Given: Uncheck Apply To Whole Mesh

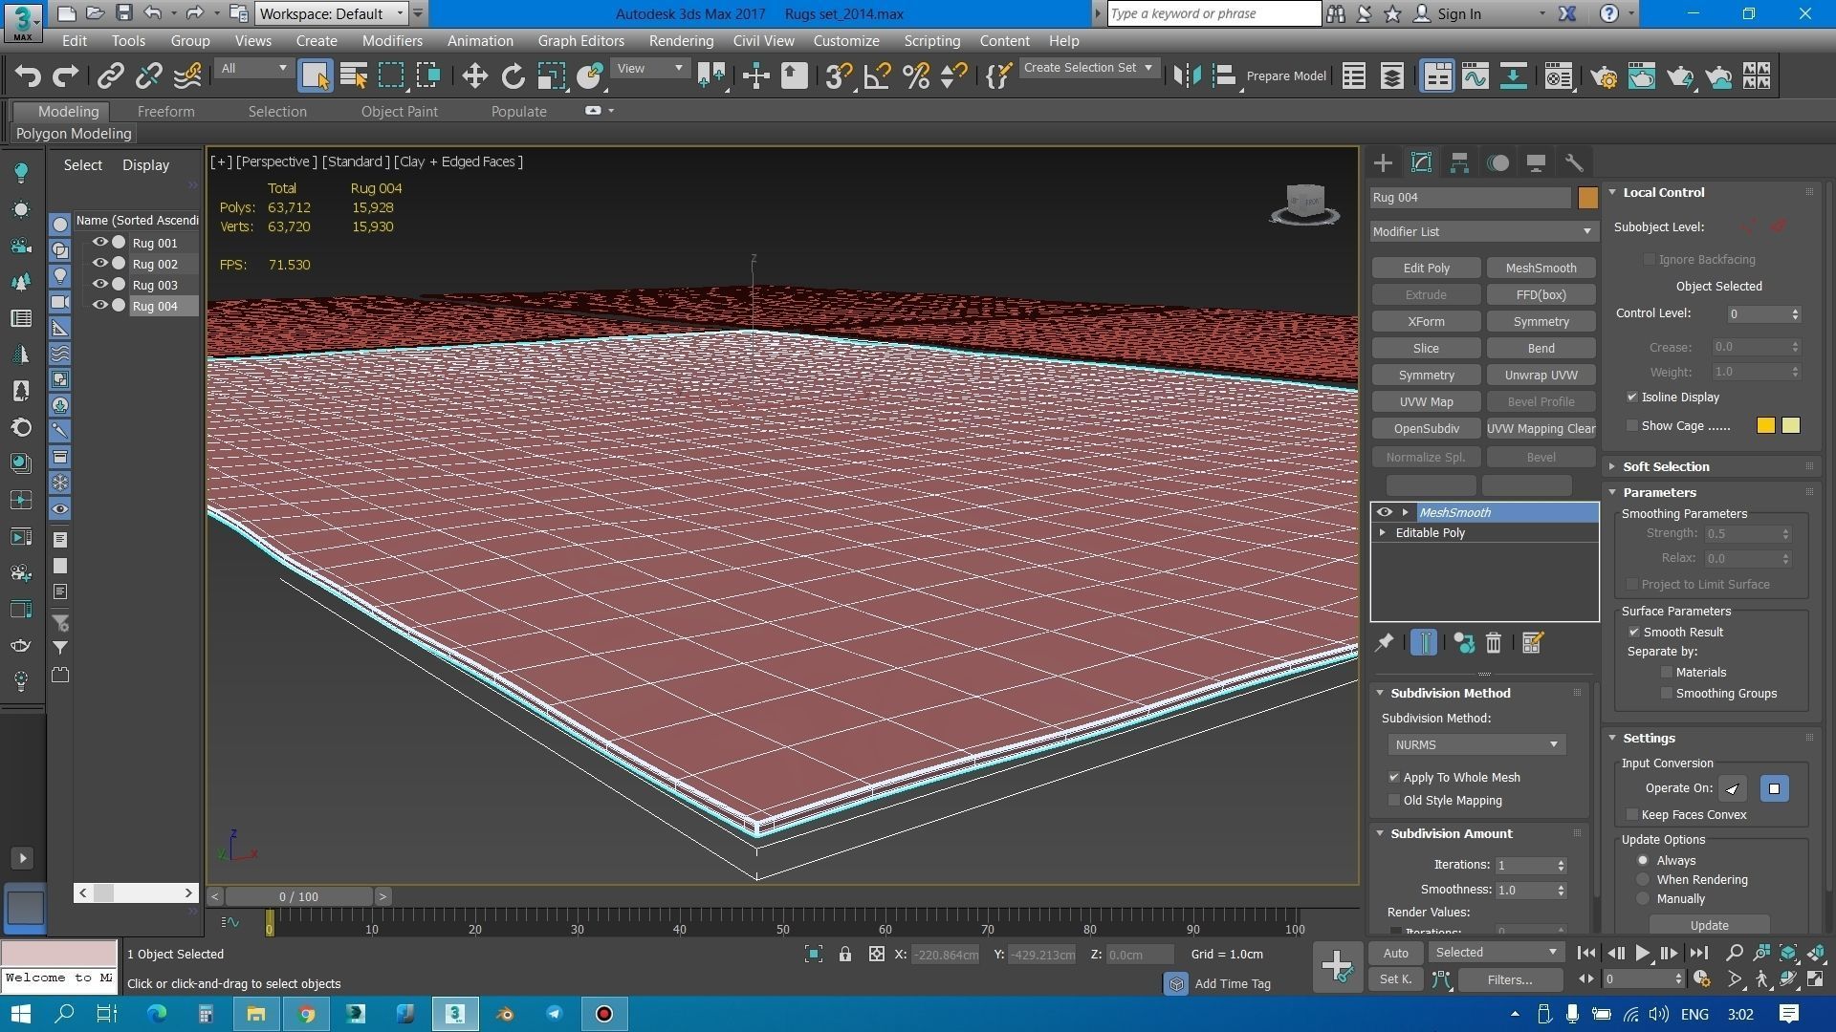Looking at the screenshot, I should tap(1394, 778).
